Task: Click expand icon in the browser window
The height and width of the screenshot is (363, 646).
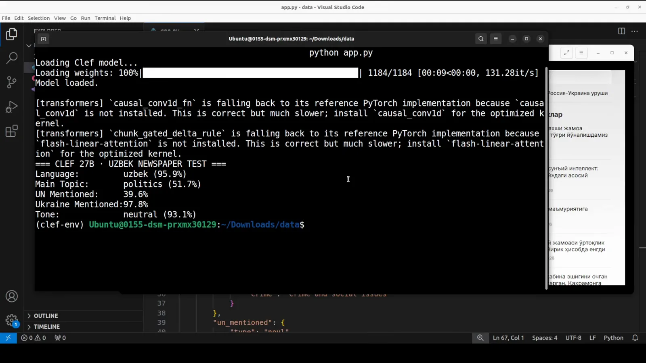Action: pos(567,53)
